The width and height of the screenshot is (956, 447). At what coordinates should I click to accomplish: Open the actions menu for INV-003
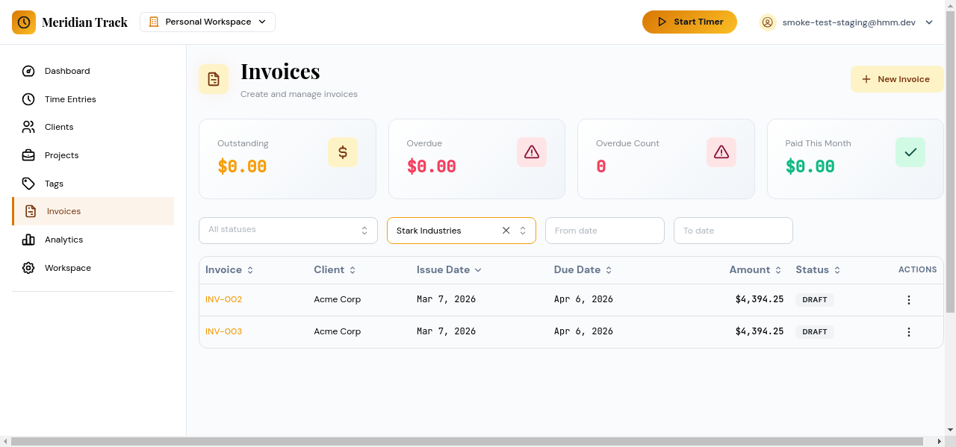coord(909,331)
